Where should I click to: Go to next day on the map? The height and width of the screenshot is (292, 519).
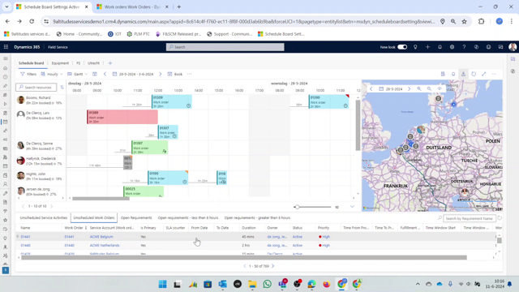point(409,88)
